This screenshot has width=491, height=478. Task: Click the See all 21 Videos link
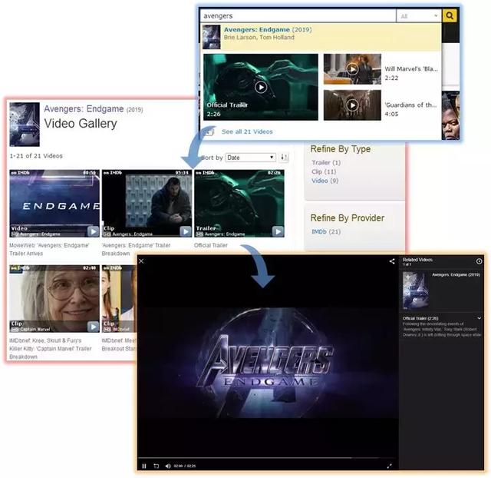[x=247, y=131]
